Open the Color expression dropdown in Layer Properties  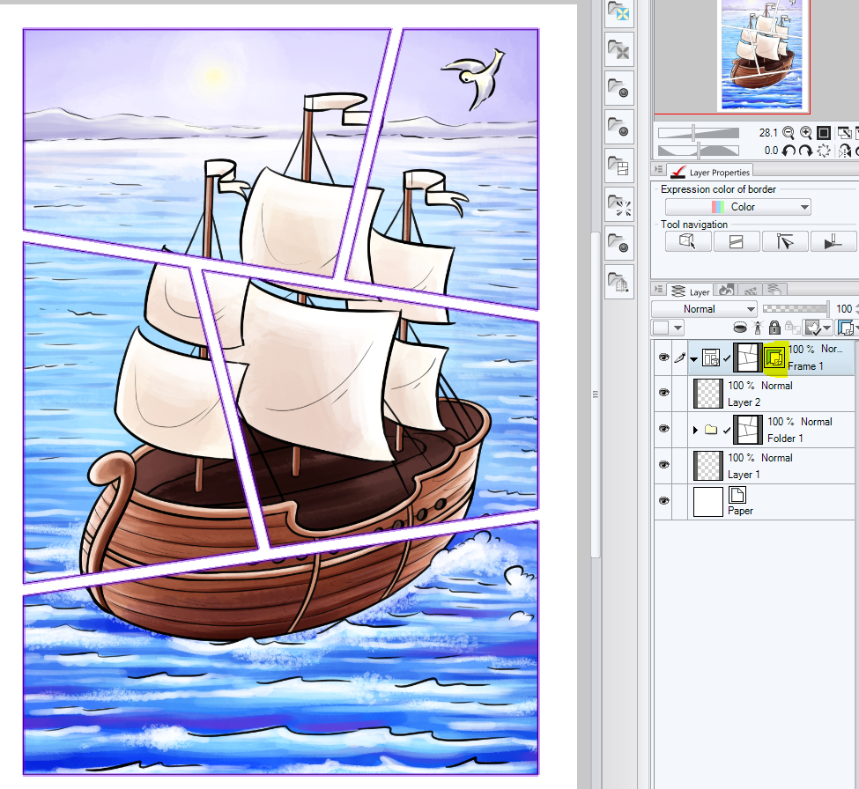click(x=737, y=206)
